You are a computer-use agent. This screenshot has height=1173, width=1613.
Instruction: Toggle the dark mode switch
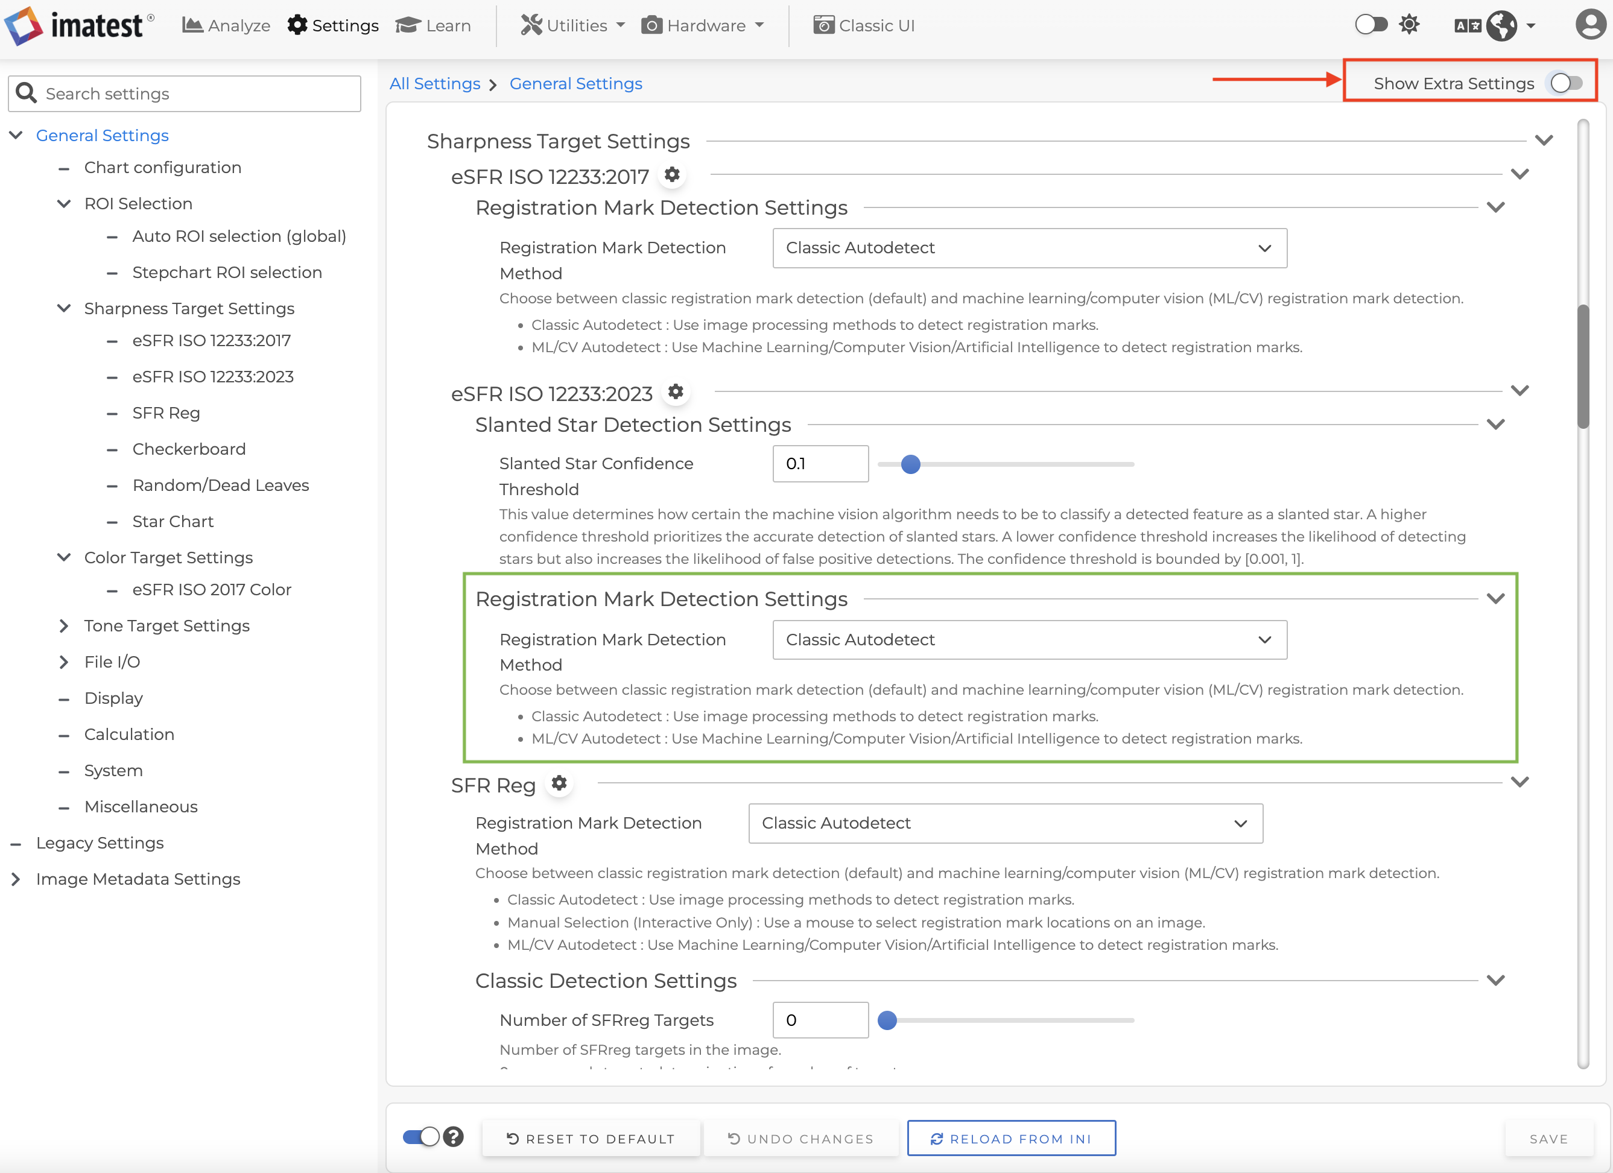pos(1371,25)
